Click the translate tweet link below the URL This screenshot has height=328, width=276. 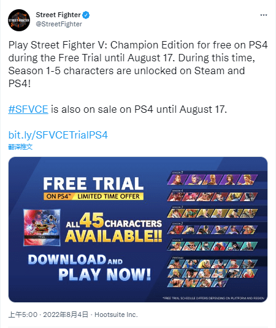click(x=20, y=147)
